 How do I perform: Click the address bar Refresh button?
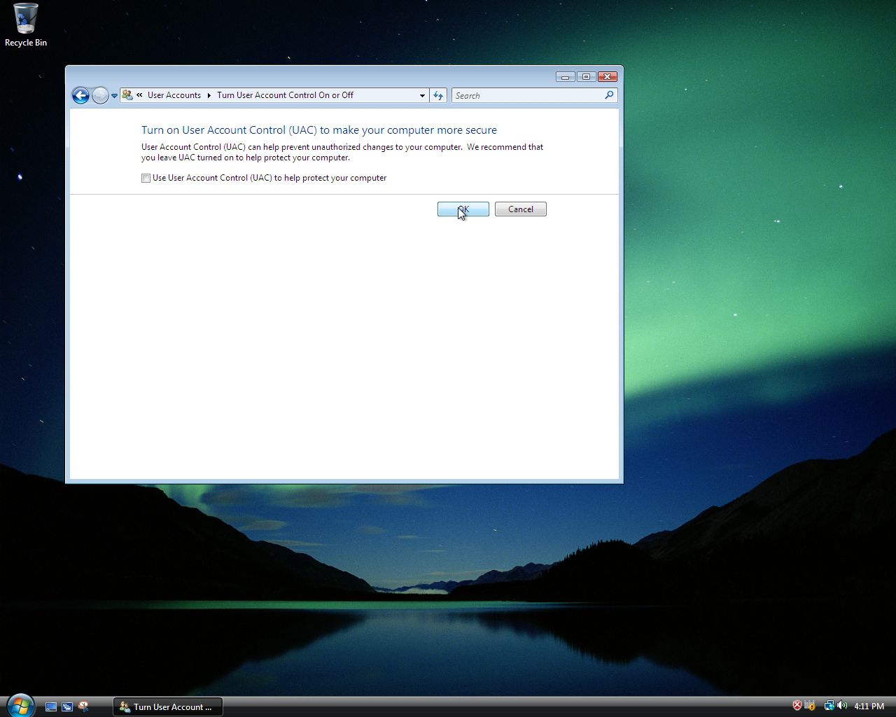[x=438, y=96]
